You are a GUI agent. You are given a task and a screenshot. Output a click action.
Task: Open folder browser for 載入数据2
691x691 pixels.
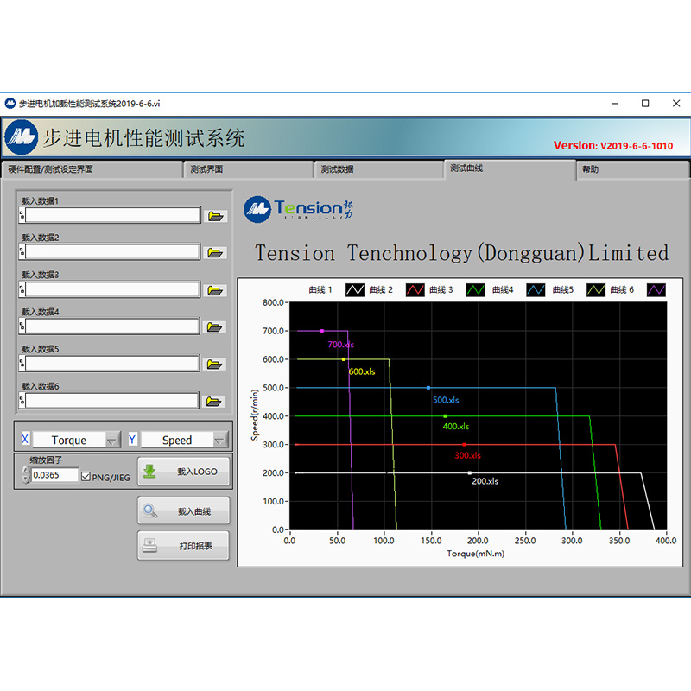216,253
